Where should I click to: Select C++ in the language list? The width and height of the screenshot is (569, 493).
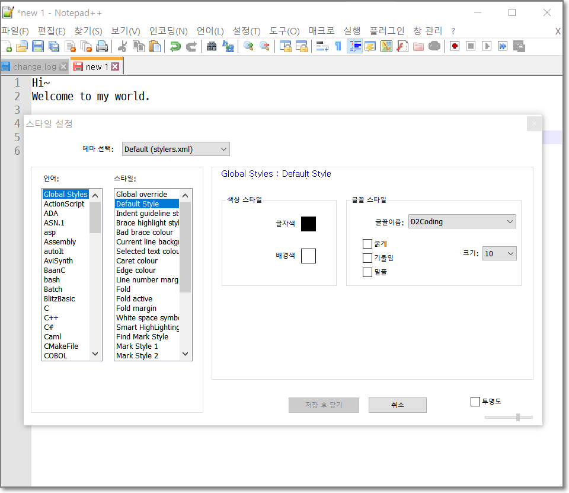pos(51,318)
